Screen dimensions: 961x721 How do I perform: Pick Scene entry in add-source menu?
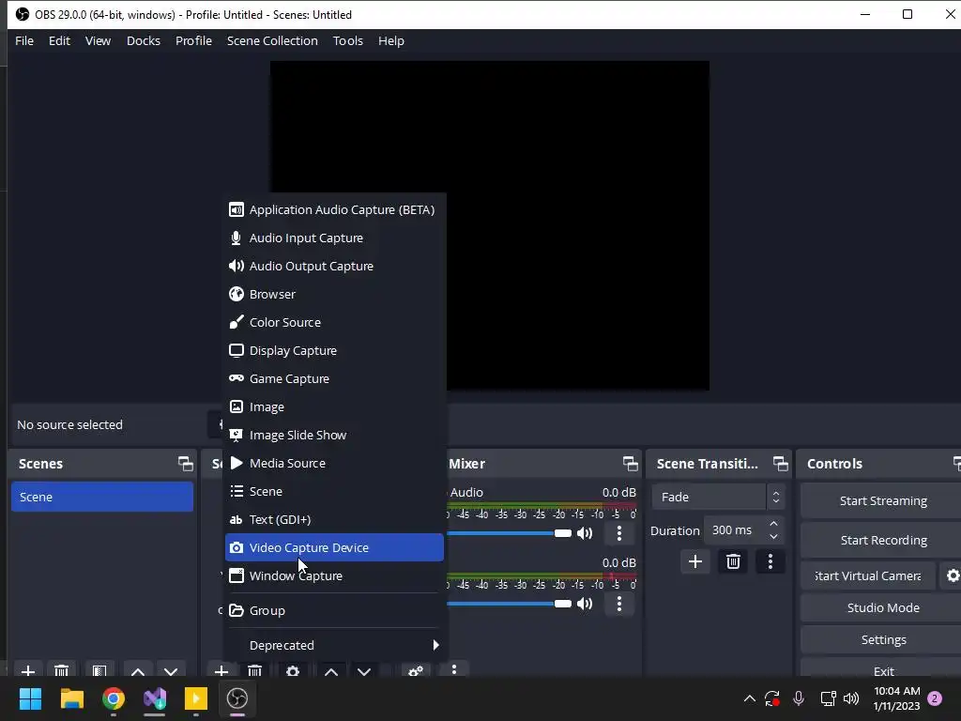click(334, 492)
